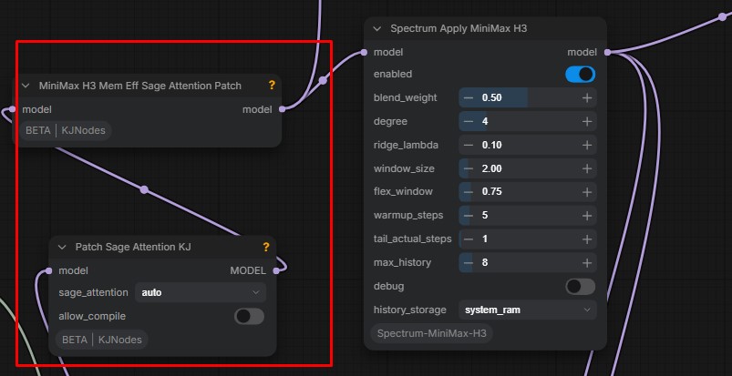This screenshot has height=376, width=732.
Task: Click the Patch Sage Attention KJ title
Action: 133,247
